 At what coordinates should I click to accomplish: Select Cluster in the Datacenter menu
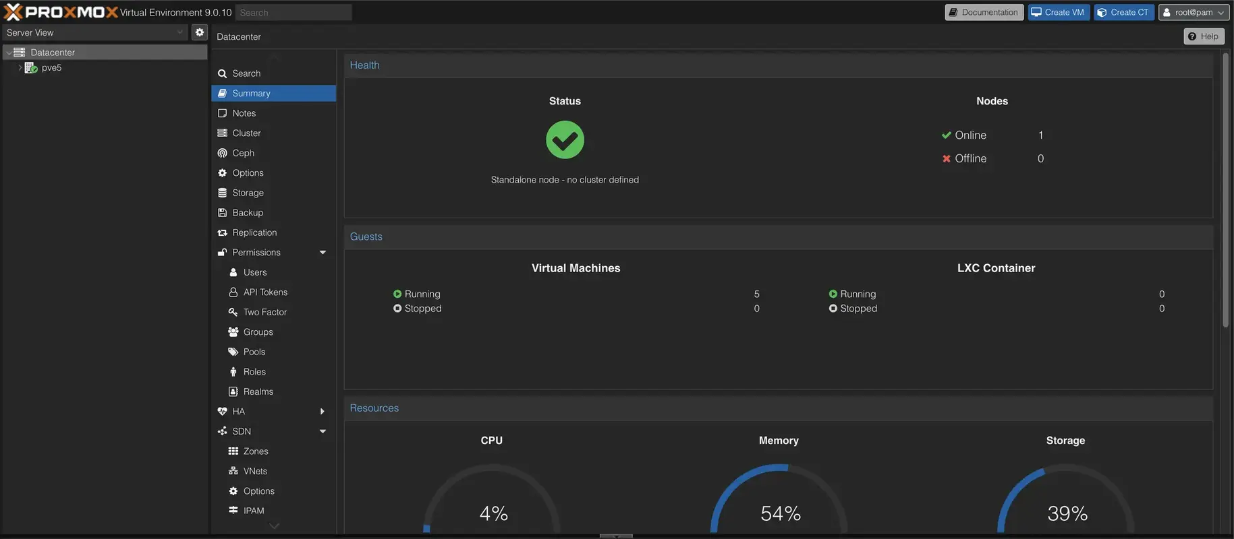246,133
